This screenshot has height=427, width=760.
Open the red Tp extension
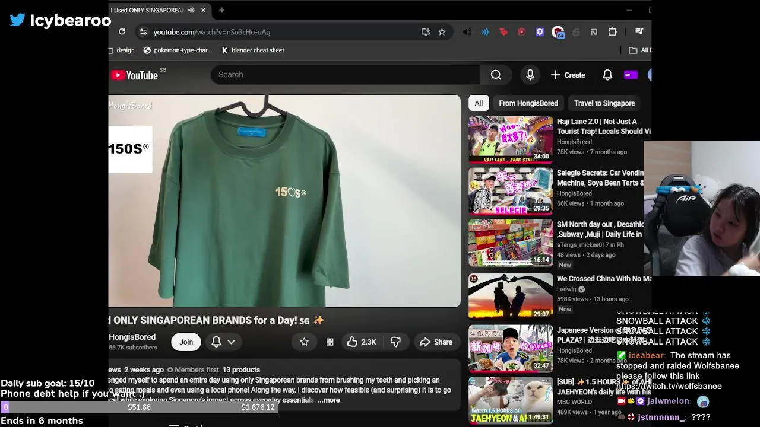coord(503,32)
